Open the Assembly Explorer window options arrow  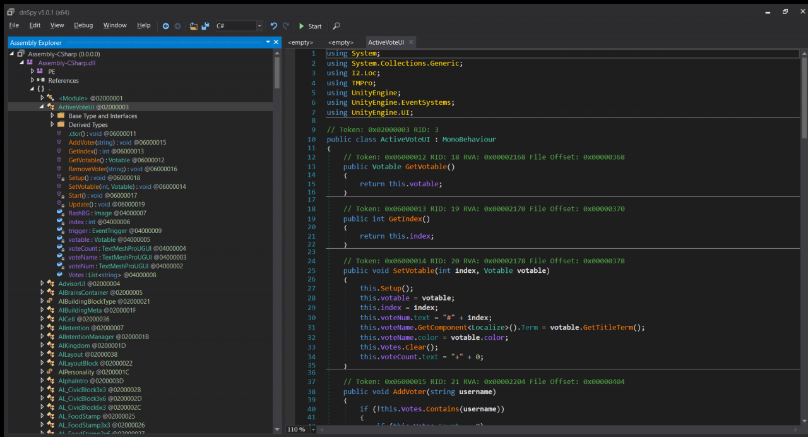[x=268, y=42]
